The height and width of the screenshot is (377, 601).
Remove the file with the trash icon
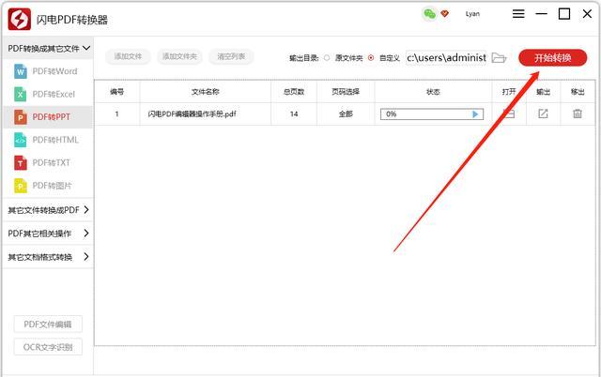[578, 113]
